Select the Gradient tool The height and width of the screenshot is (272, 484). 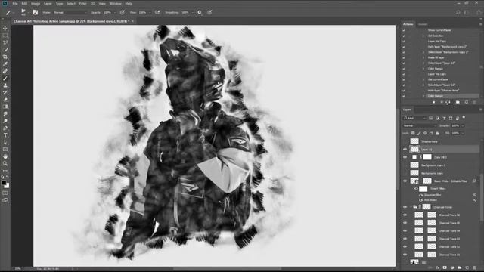point(5,107)
